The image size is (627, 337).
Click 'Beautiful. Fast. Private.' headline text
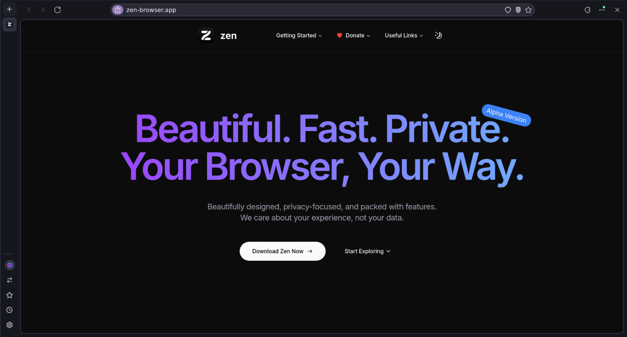[322, 129]
